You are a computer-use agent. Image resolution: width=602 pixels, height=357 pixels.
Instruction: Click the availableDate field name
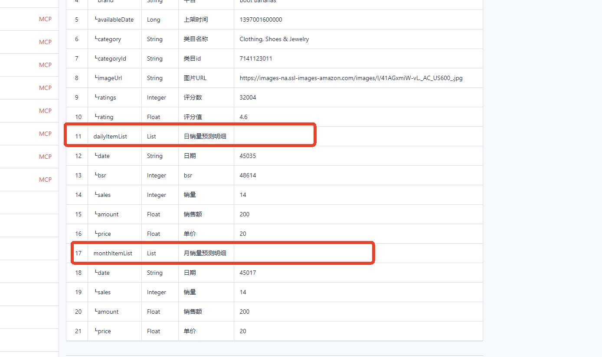tap(114, 19)
